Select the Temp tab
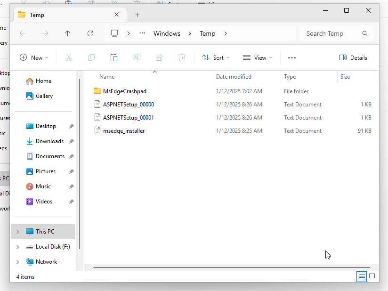This screenshot has height=291, width=388. click(70, 15)
